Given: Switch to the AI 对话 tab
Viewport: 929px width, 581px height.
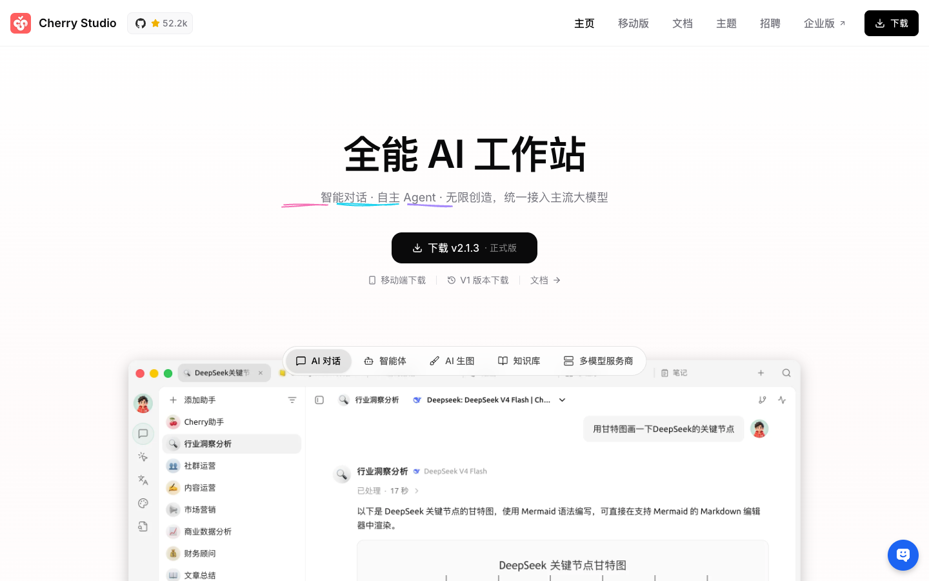Looking at the screenshot, I should coord(319,361).
